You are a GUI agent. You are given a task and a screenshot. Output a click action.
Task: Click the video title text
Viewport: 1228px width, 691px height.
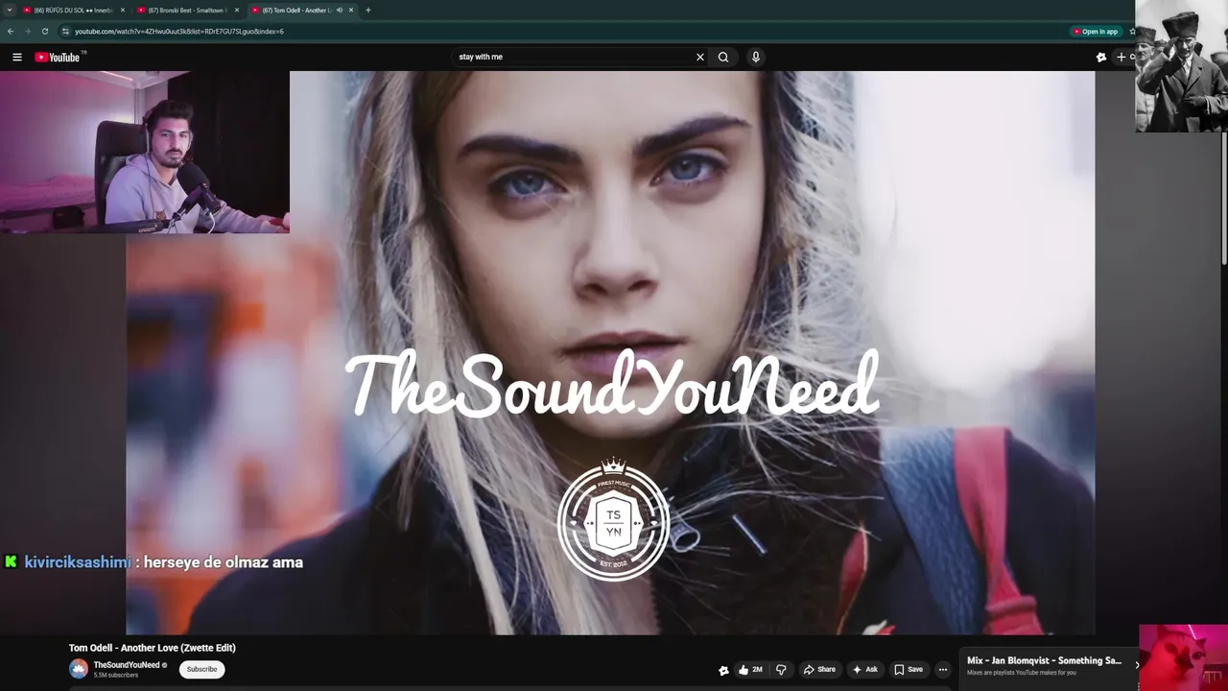point(152,648)
